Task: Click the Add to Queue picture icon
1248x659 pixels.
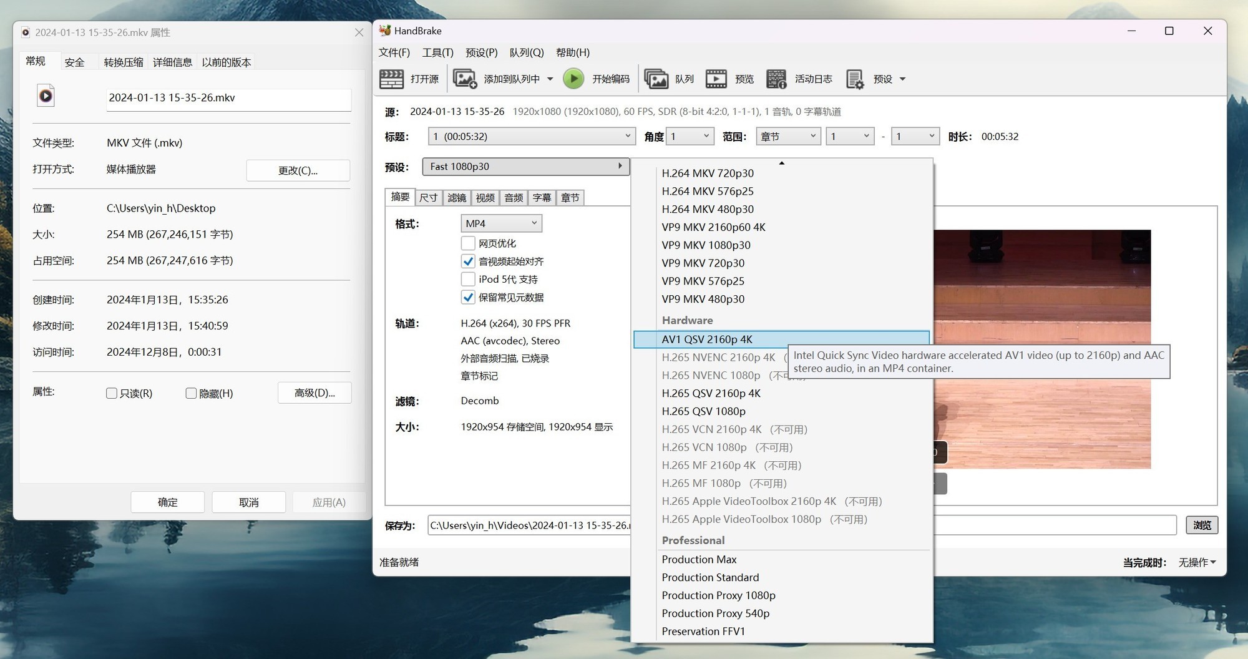Action: click(x=465, y=79)
